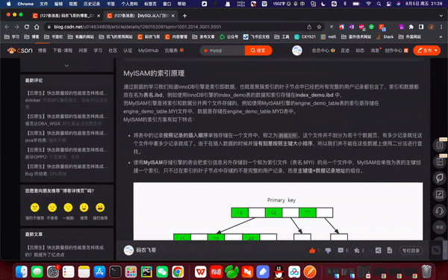Click 云服务 in CSDN navigation
448x280 pixels.
[x=171, y=51]
